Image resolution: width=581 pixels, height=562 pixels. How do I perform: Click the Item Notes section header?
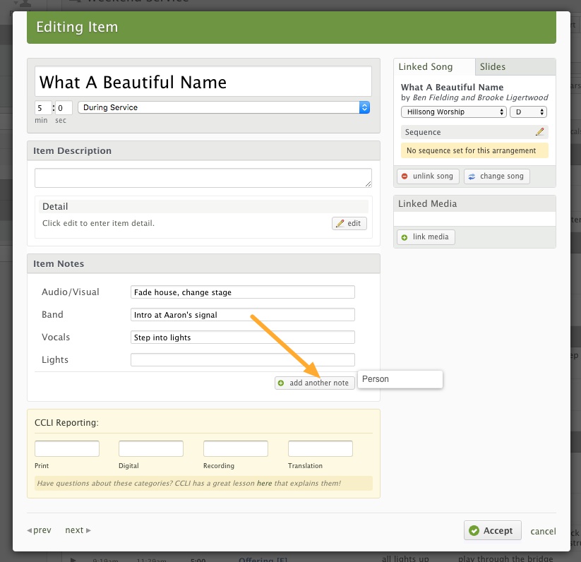(203, 264)
